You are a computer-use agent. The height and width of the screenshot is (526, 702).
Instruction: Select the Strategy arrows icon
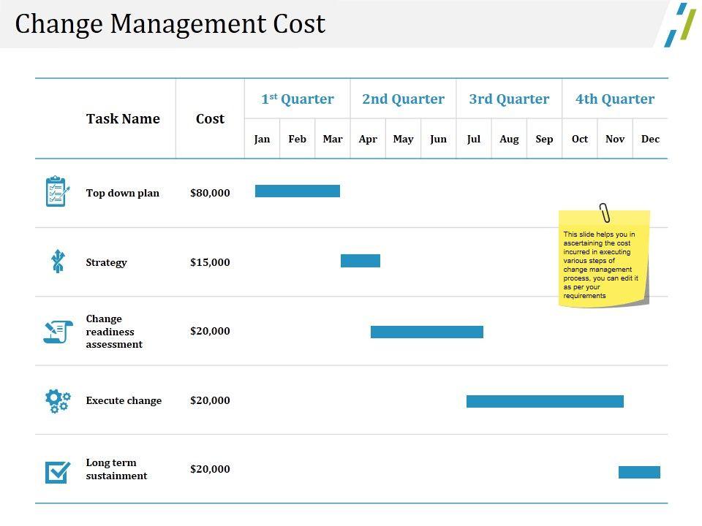click(58, 262)
